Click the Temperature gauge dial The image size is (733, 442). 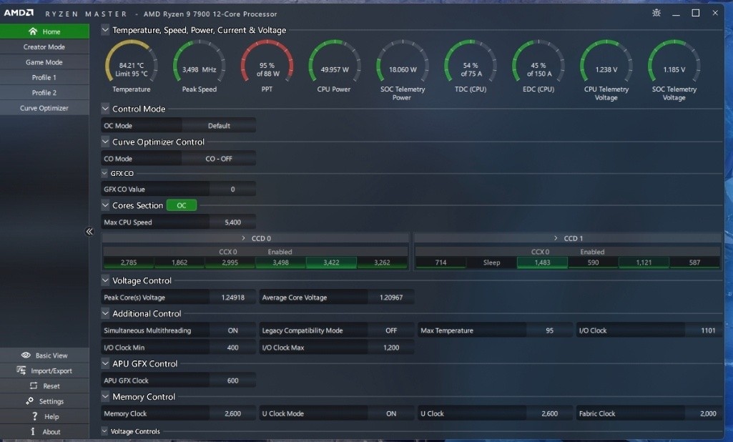132,64
